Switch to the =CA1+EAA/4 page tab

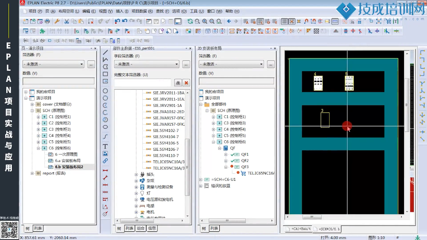299,229
